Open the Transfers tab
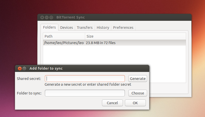 (85, 28)
